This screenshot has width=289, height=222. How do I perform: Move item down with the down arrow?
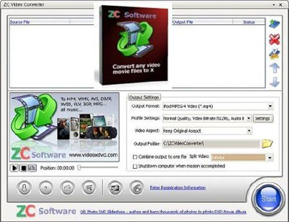(275, 82)
